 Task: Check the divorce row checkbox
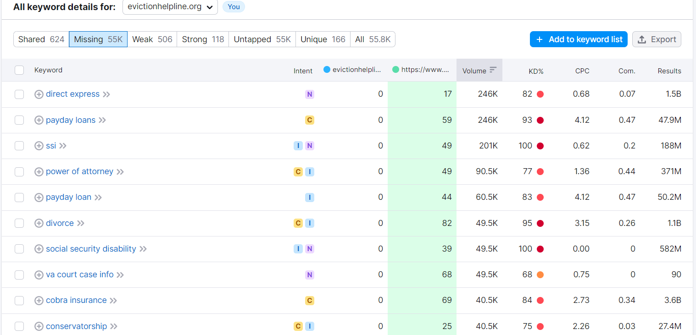[19, 223]
